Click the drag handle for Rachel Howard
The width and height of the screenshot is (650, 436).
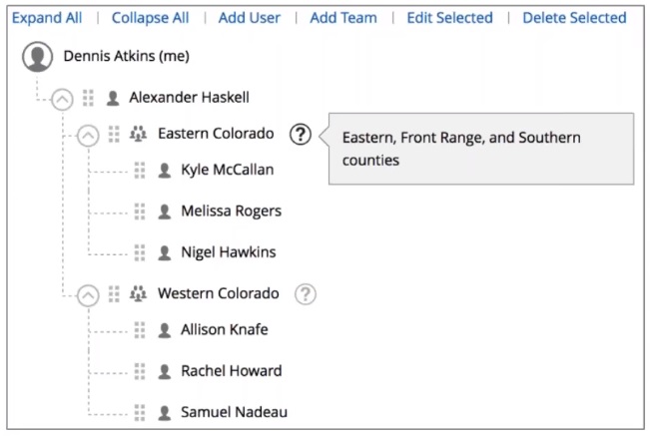[x=140, y=371]
